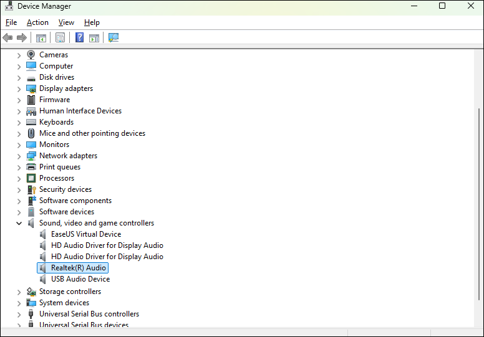Select the Firmware label
The height and width of the screenshot is (337, 484).
pos(55,100)
